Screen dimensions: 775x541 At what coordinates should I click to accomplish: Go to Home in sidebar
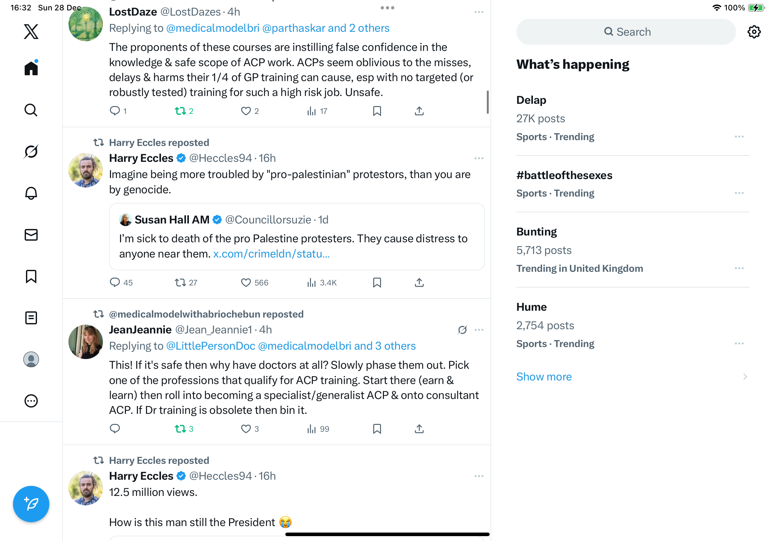coord(31,68)
